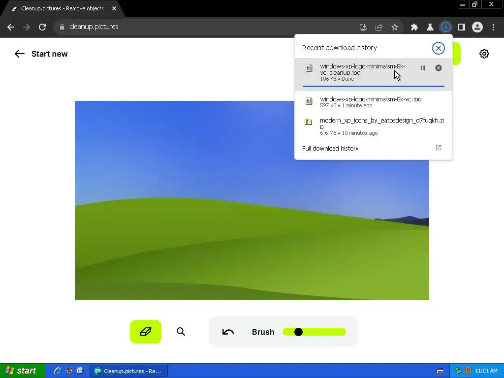Cancel the cleanup.jpg download

tap(439, 68)
